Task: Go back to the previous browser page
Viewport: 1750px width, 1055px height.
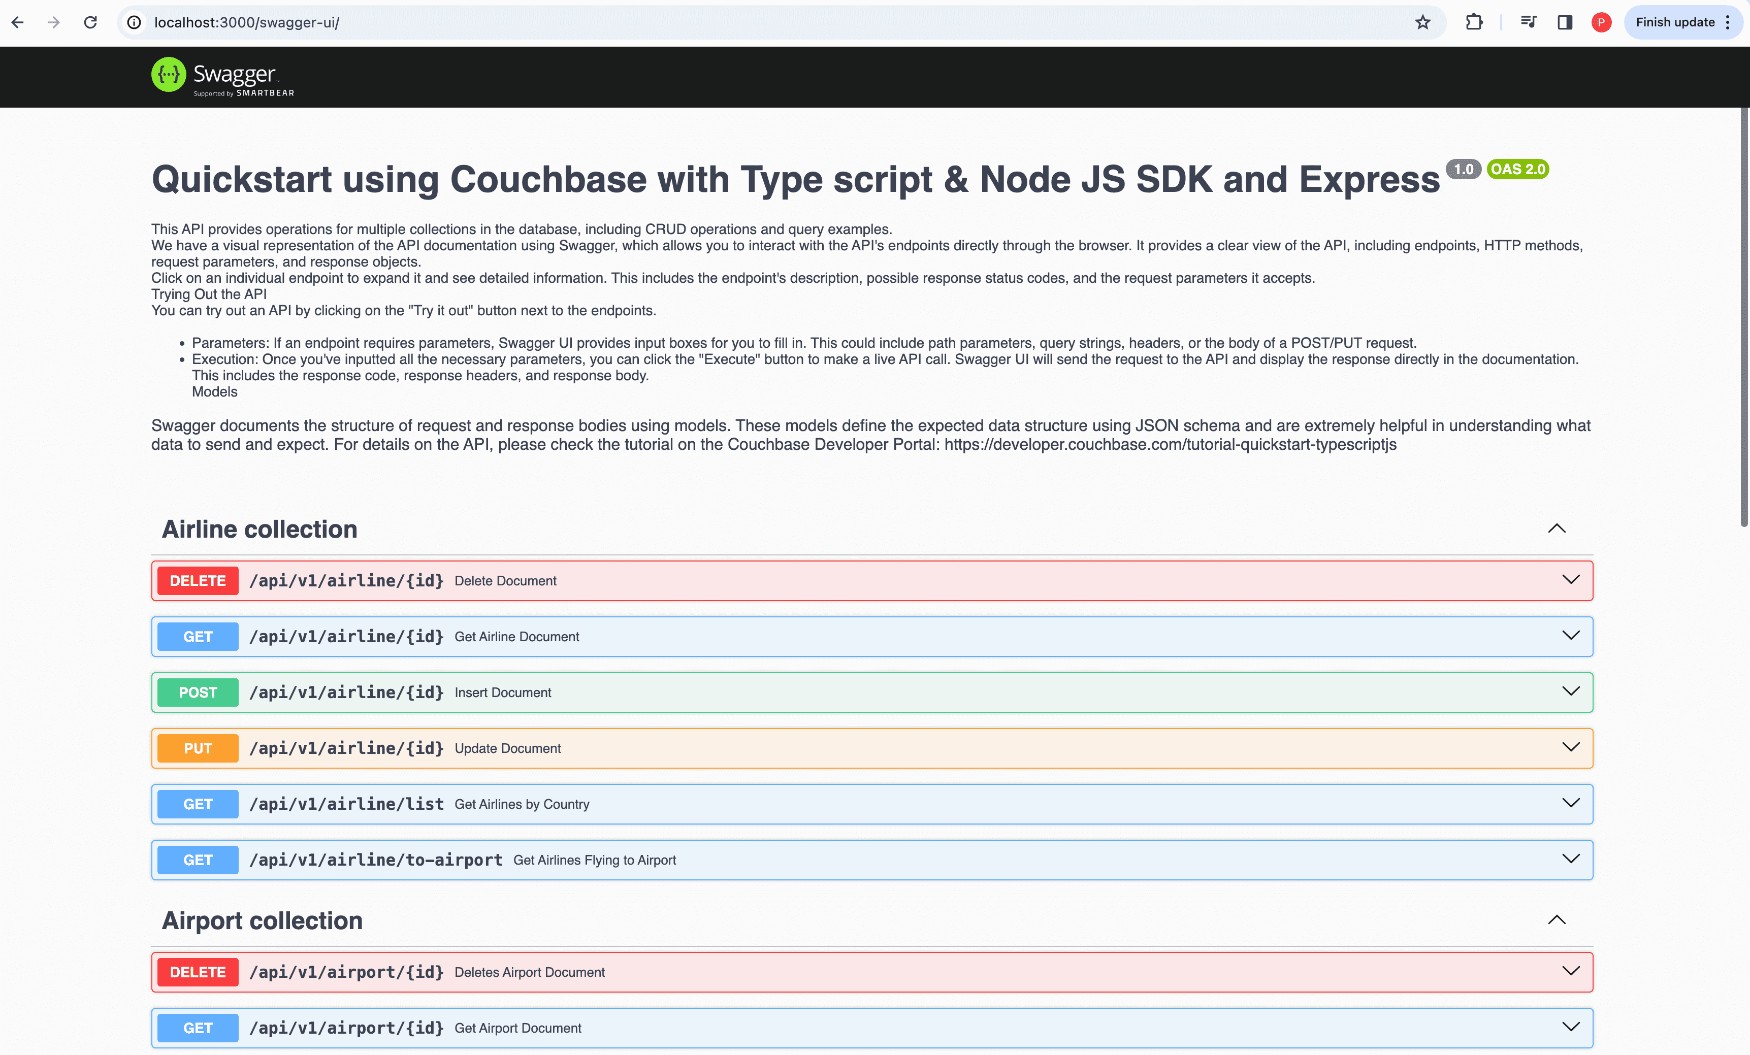Action: (x=18, y=22)
